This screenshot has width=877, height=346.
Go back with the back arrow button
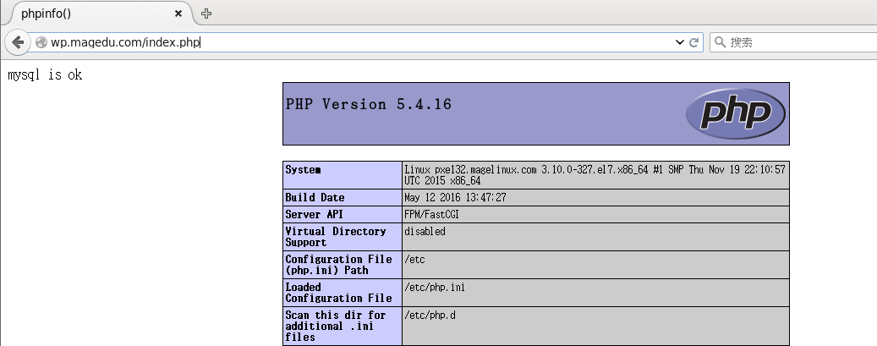point(18,42)
